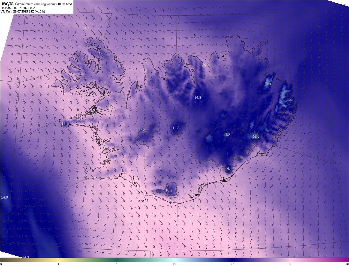The width and height of the screenshot is (349, 266).
Task: Click the 12.3 value on the map
Action: pos(256,136)
